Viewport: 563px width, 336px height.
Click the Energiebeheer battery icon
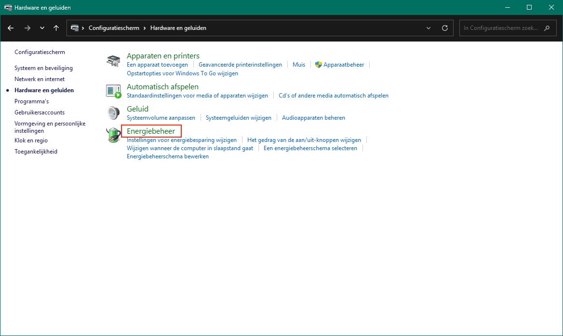click(113, 135)
